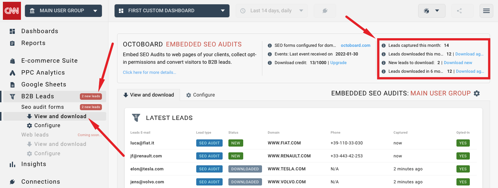This screenshot has height=188, width=498.
Task: Click info icon beside Leads captured this month
Action: [x=383, y=45]
